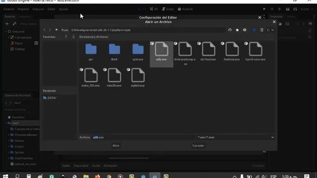Open the Proyecto menu
The height and width of the screenshot is (178, 317).
[x=23, y=9]
